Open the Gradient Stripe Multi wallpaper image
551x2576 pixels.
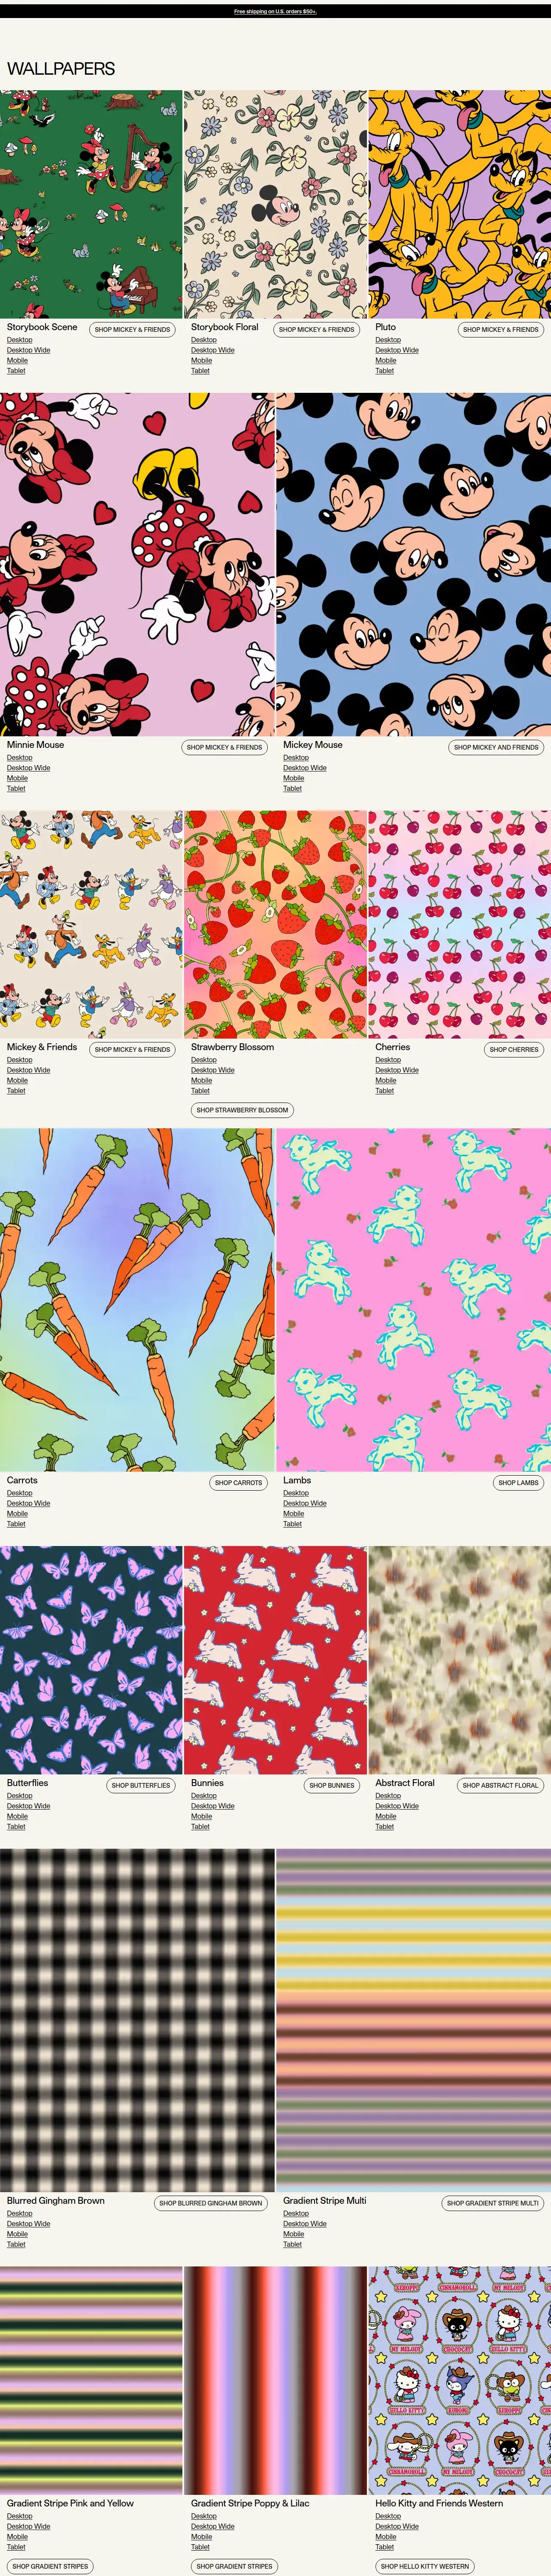tap(414, 2020)
